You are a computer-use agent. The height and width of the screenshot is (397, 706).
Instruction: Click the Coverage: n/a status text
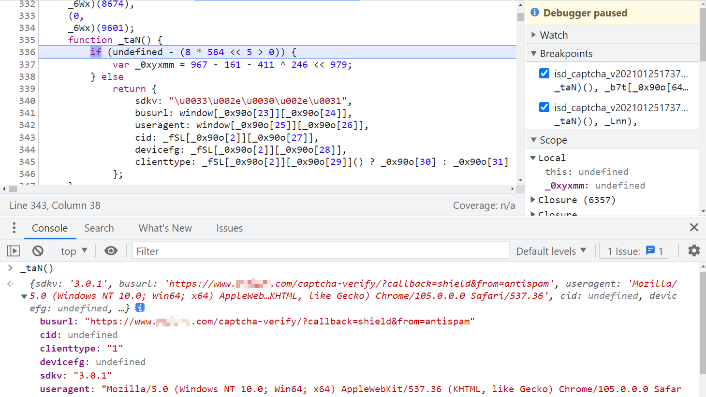pos(484,205)
